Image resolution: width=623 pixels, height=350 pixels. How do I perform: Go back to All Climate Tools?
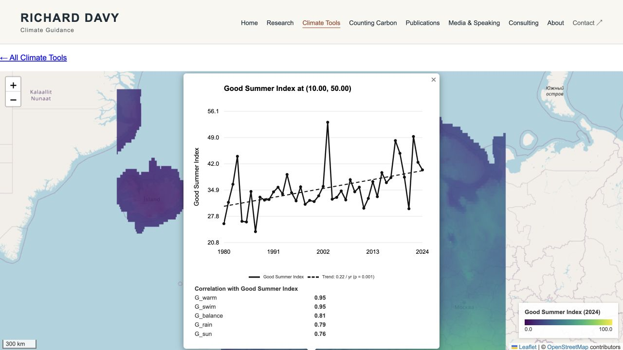[x=34, y=58]
